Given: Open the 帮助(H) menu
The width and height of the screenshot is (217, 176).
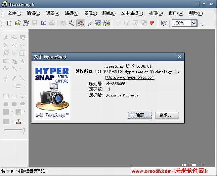Looking at the screenshot, I should 196,13.
